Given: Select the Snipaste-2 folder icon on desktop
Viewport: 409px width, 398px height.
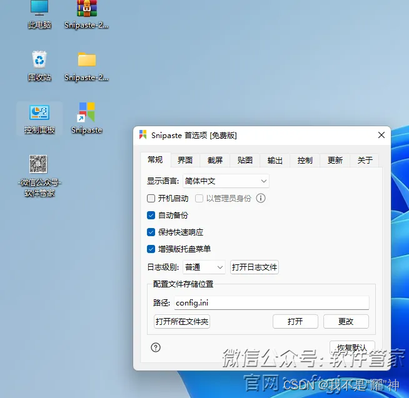Looking at the screenshot, I should [x=86, y=66].
